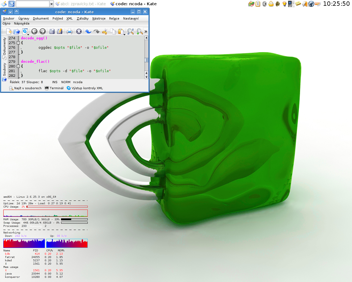The height and width of the screenshot is (282, 352).
Task: Switch to abcl: zpravicky.txt Kate taskbar entry
Action: pyautogui.click(x=81, y=4)
